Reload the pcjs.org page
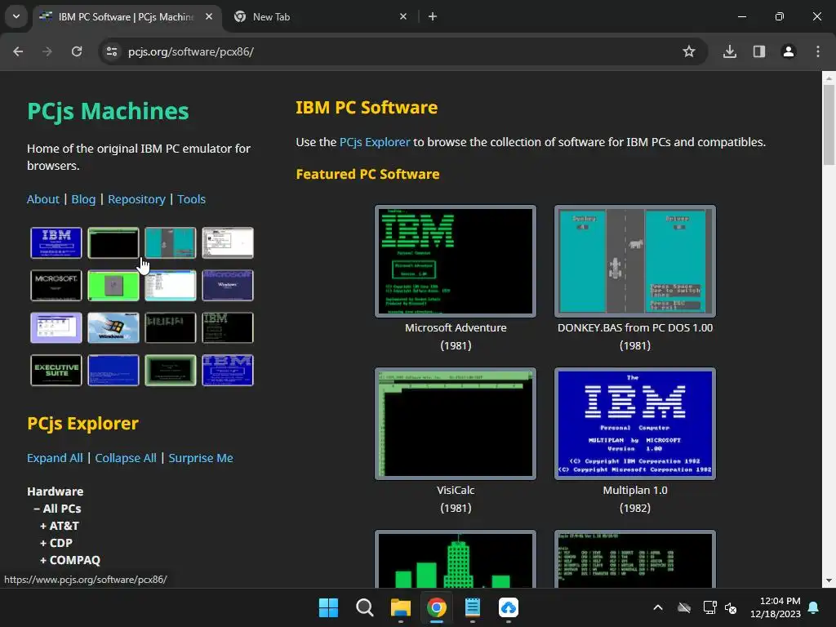The width and height of the screenshot is (836, 627). (77, 51)
